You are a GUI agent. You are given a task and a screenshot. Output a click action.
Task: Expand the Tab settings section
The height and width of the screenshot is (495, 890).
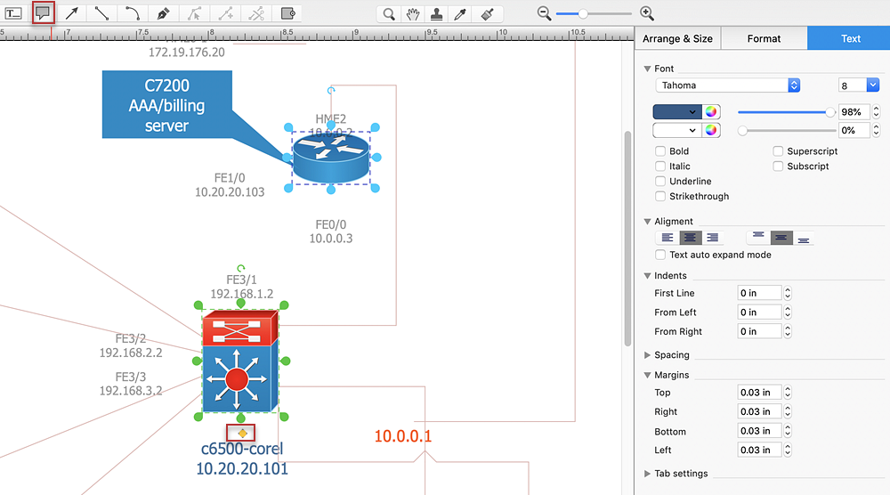pyautogui.click(x=647, y=474)
